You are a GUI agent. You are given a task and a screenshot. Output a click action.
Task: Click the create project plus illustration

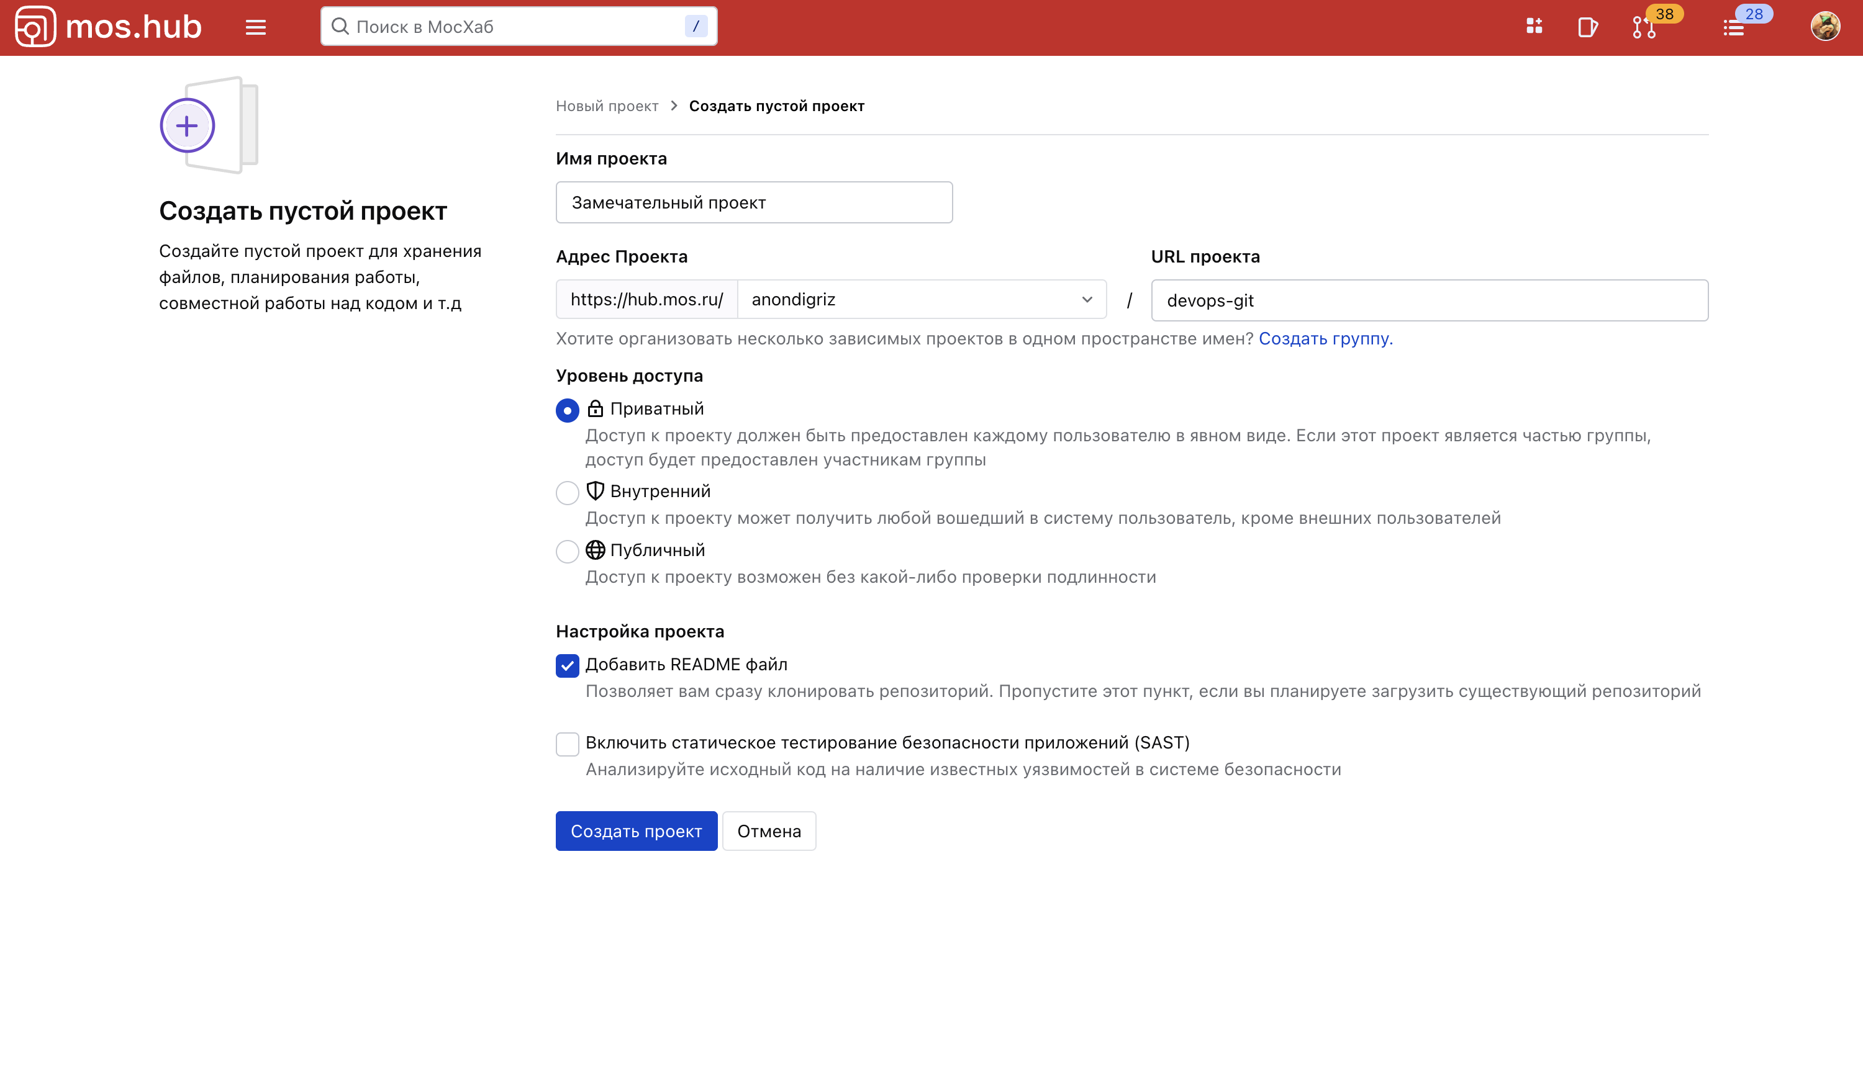(x=188, y=126)
